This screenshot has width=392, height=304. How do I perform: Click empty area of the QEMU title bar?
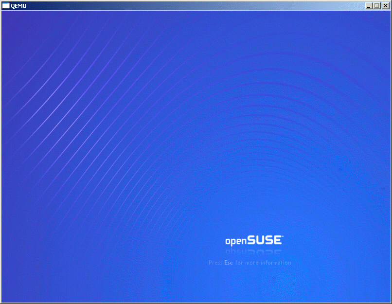coord(195,6)
